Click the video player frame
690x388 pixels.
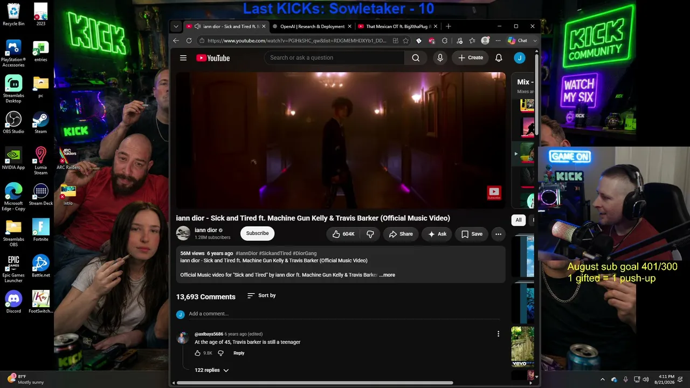click(x=341, y=140)
